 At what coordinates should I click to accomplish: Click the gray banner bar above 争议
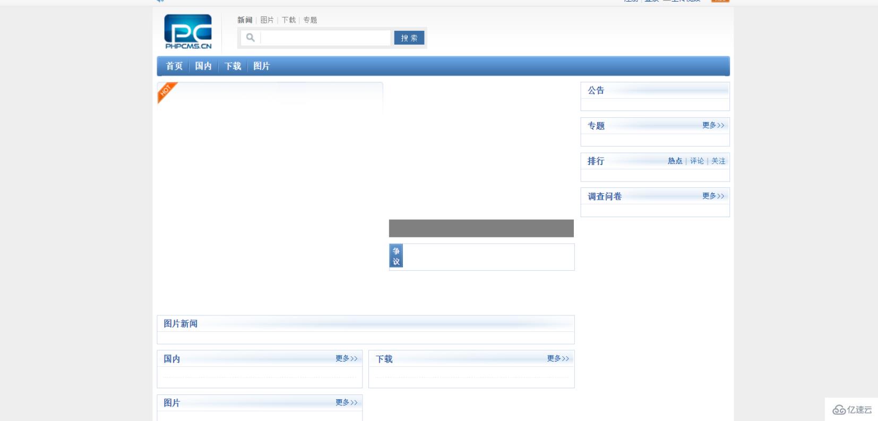pos(481,228)
